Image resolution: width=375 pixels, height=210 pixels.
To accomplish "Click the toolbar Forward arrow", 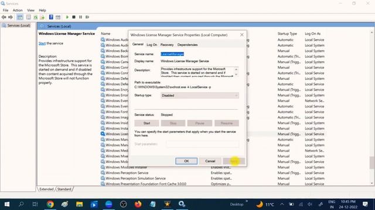I will (11, 17).
